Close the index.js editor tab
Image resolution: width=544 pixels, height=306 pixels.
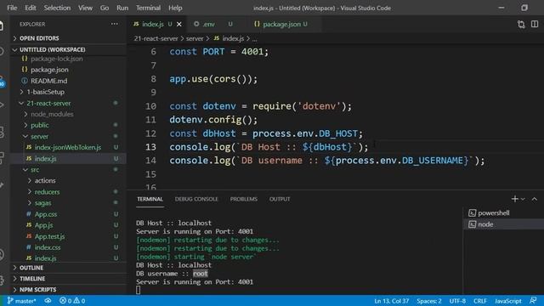(x=179, y=25)
